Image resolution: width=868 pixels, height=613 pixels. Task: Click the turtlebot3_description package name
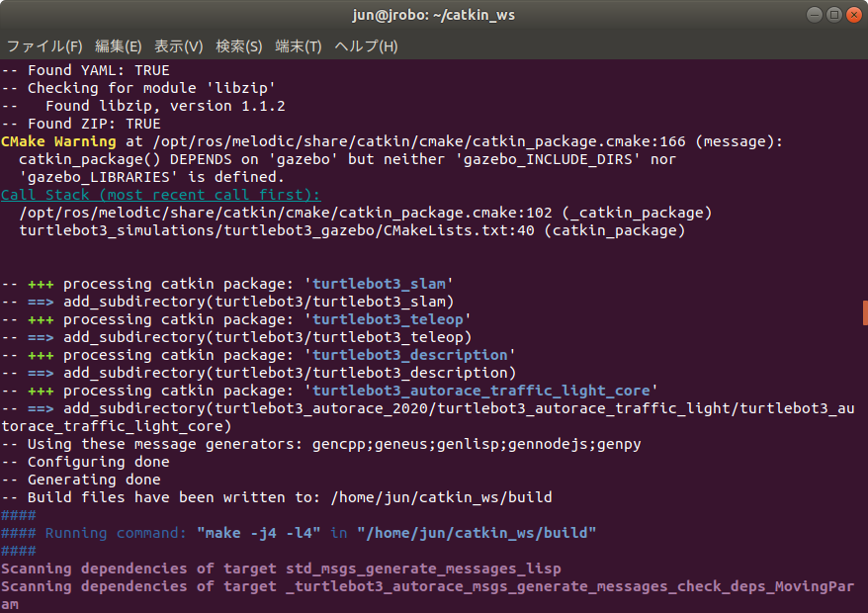point(410,355)
